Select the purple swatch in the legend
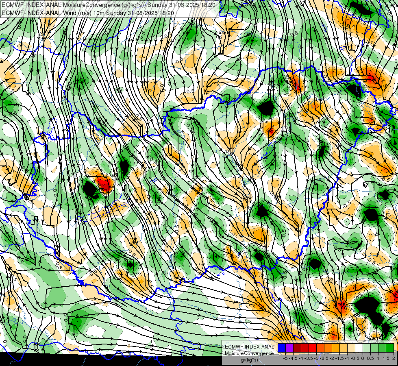 289,348
